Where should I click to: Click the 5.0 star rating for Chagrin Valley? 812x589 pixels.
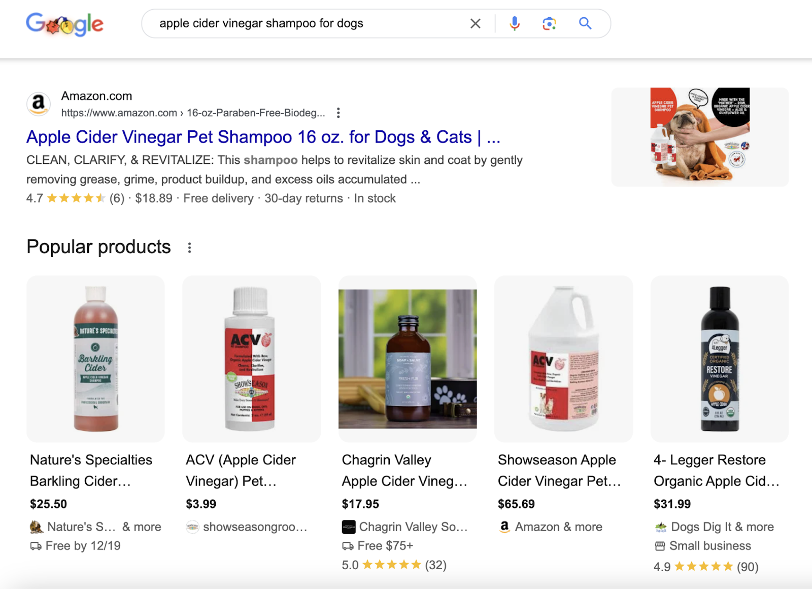(393, 565)
